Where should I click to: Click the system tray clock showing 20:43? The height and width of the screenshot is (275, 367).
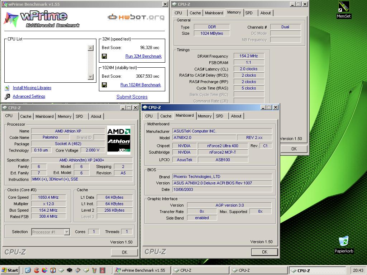tap(358, 270)
